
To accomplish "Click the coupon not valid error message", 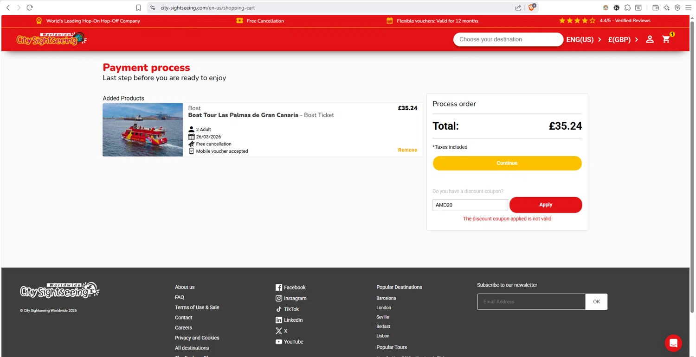I will click(x=507, y=219).
